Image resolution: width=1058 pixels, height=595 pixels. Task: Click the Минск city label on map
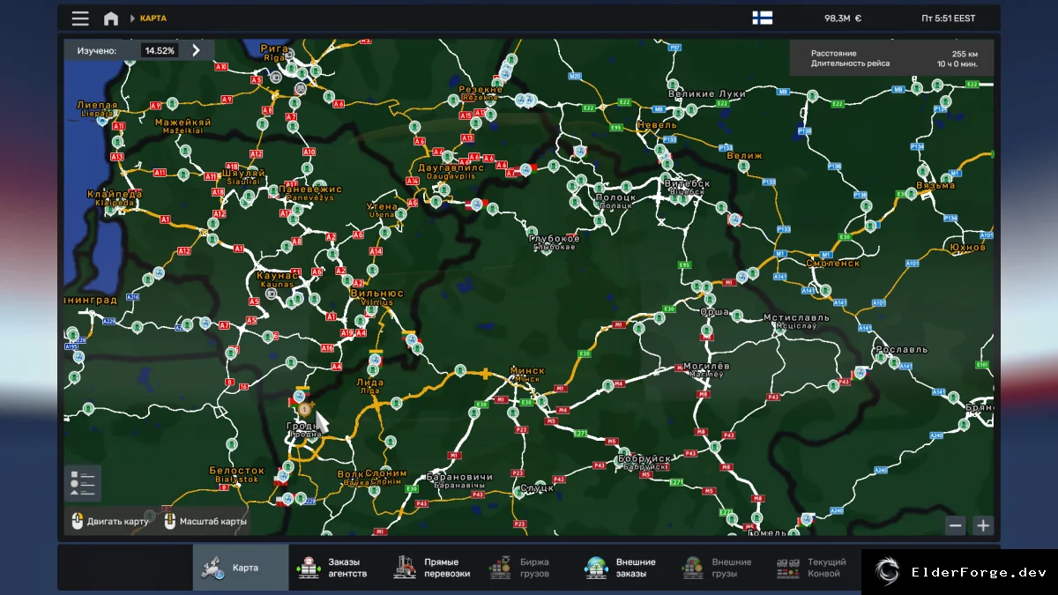(x=527, y=371)
